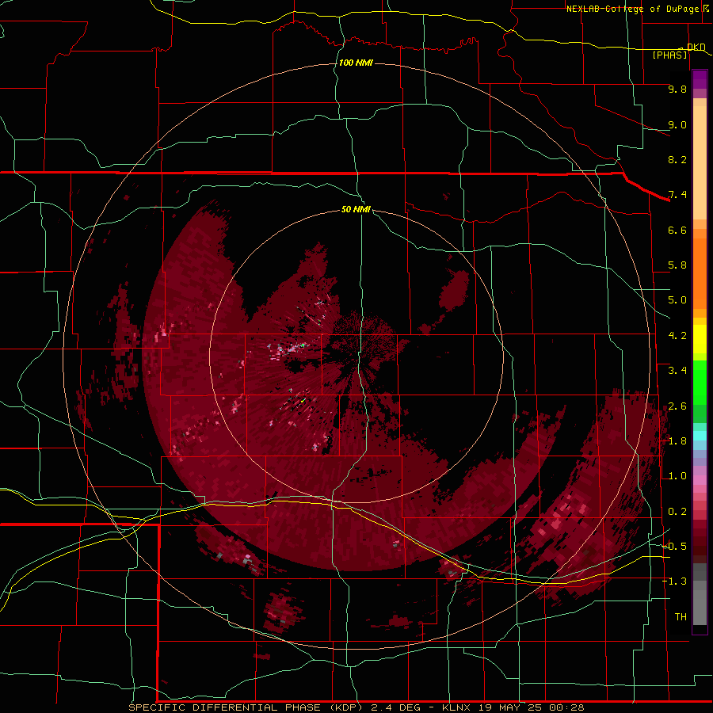
Task: Click the 5.8 value on the color scale
Action: pyautogui.click(x=677, y=265)
